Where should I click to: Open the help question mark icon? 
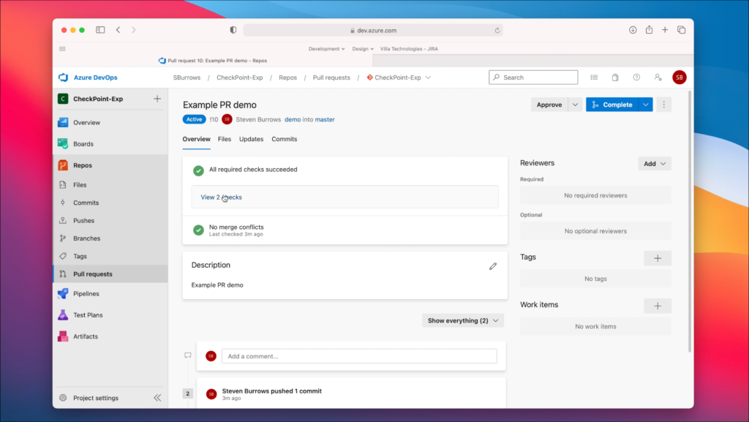[x=636, y=78]
